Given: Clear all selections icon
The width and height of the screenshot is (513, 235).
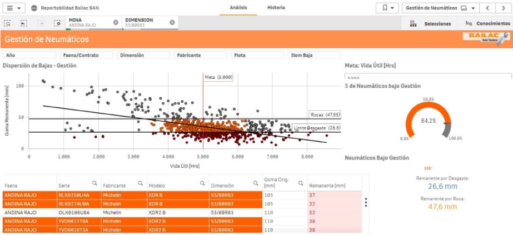Looking at the screenshot, I should (x=57, y=23).
